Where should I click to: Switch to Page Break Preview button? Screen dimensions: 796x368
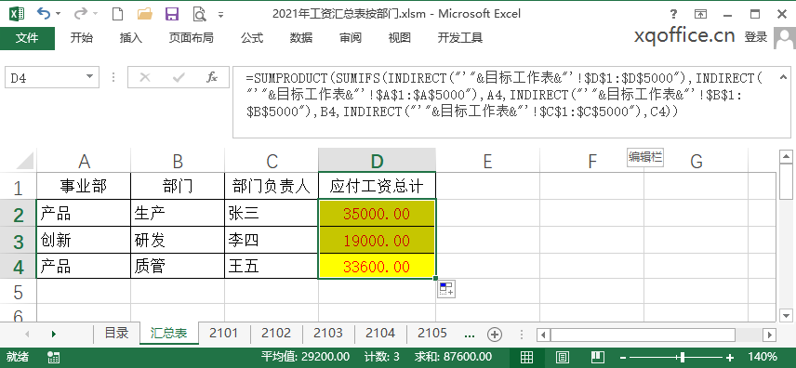(x=598, y=357)
